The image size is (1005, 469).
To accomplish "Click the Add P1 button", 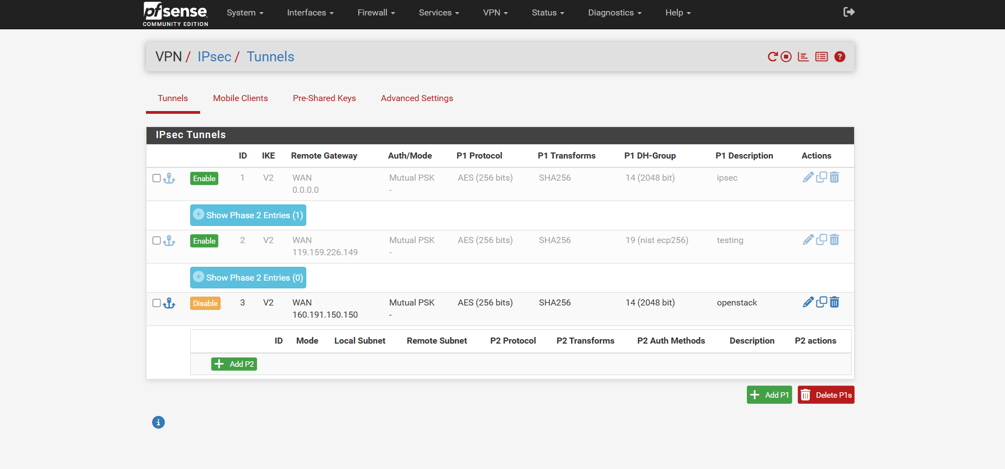I will pyautogui.click(x=769, y=395).
